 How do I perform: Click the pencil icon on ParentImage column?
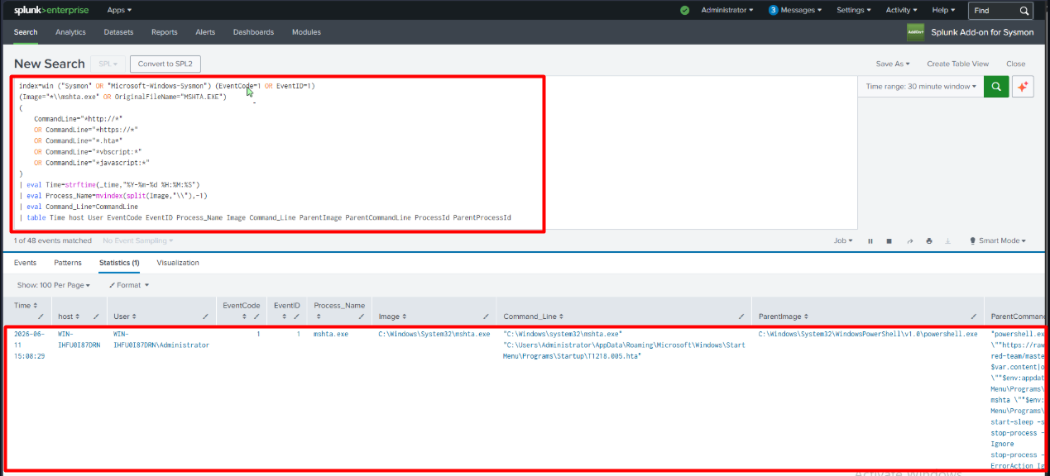click(974, 317)
